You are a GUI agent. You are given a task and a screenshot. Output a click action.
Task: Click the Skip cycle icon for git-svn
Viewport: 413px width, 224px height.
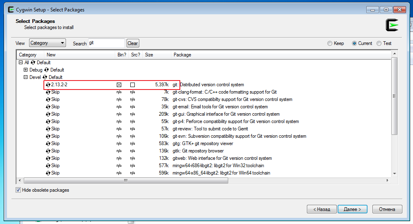pos(48,136)
